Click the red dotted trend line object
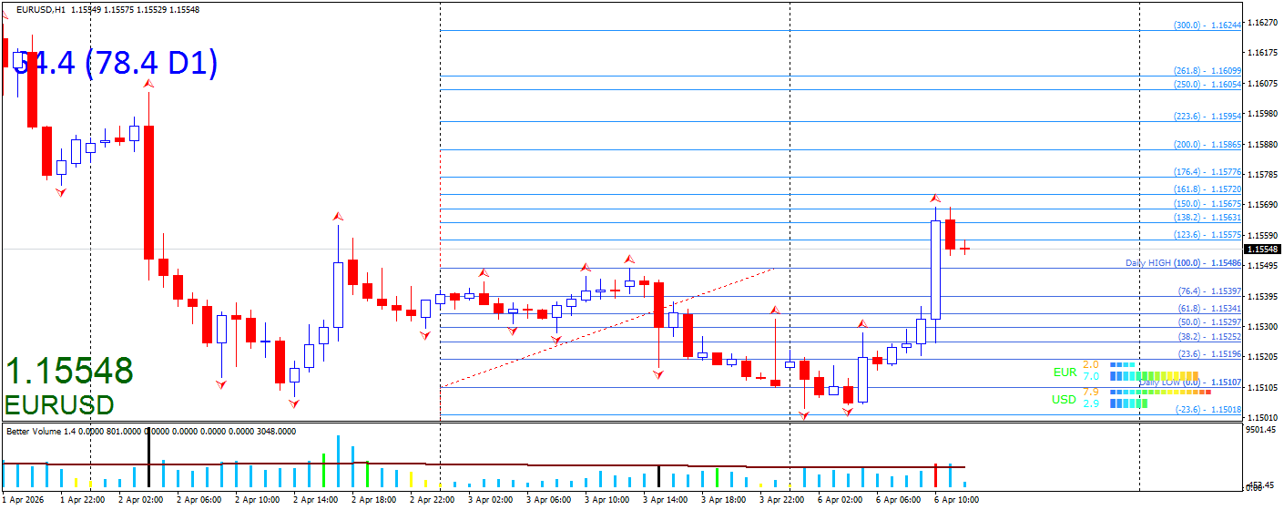This screenshot has height=510, width=1284. click(x=607, y=328)
